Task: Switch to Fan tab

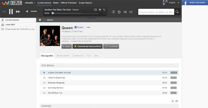Action: pos(89,56)
